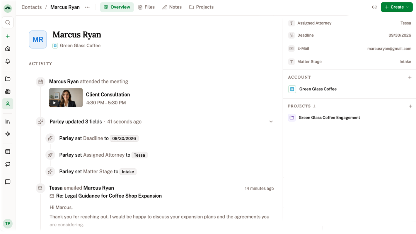Play the Client Consultation meeting video thumbnail
Viewport: 416px width, 234px height.
point(66,98)
